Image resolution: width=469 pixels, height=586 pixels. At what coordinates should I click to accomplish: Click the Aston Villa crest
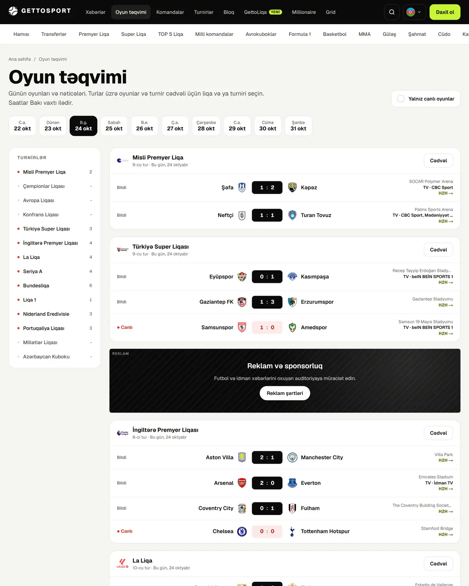pyautogui.click(x=242, y=457)
